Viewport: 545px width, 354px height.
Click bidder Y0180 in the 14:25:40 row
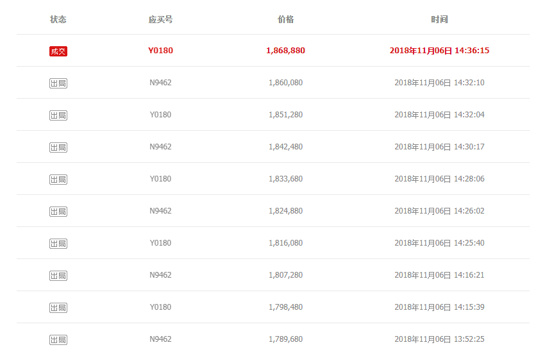pos(160,243)
